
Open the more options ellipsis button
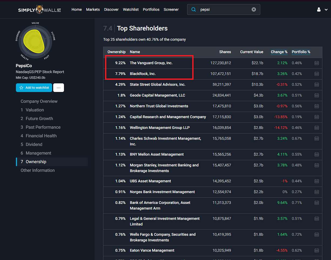[59, 88]
